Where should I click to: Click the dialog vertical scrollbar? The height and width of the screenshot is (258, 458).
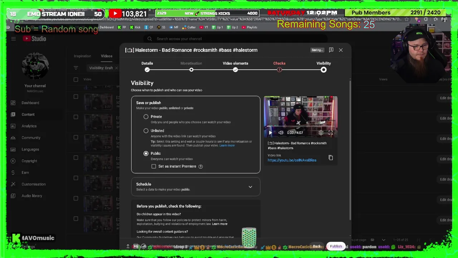(350, 150)
